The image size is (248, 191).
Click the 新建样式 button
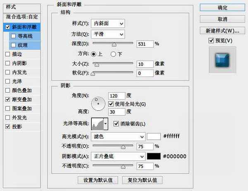pyautogui.click(x=220, y=31)
